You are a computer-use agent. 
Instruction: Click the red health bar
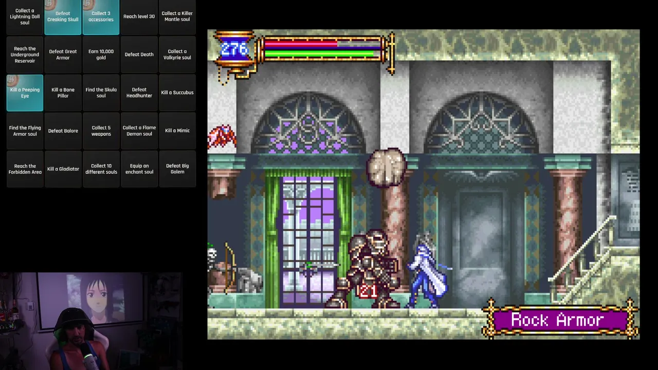(322, 44)
